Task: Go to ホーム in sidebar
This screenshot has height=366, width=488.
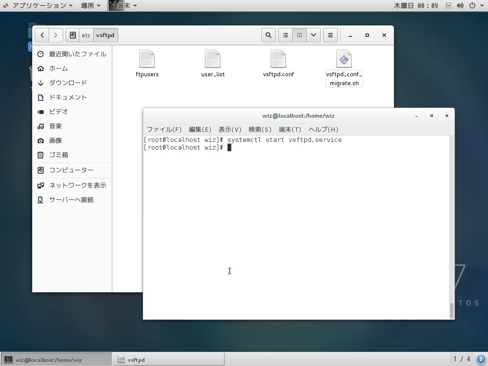Action: (72, 69)
